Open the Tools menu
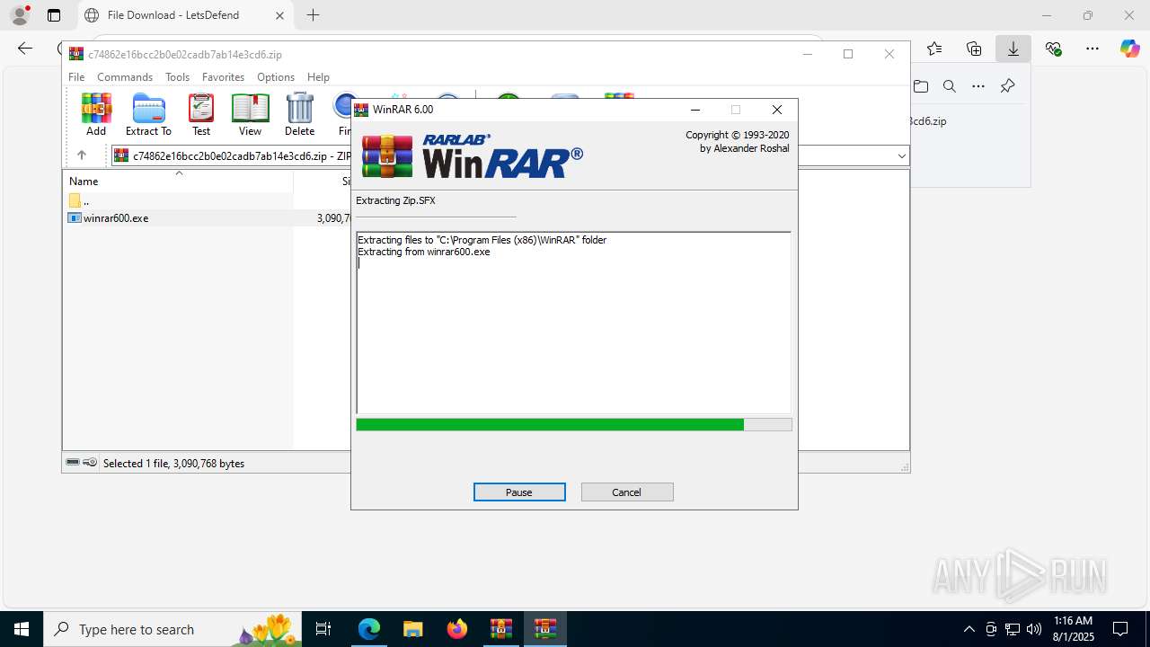Viewport: 1150px width, 647px height. click(177, 77)
